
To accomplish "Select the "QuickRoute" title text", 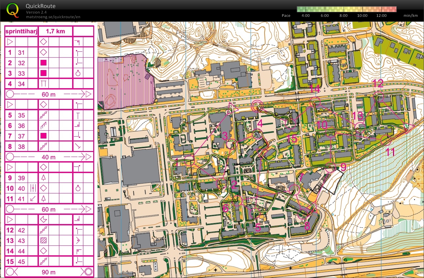I will [x=41, y=6].
